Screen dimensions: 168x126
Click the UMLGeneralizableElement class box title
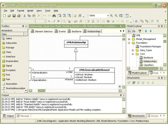click(94, 70)
